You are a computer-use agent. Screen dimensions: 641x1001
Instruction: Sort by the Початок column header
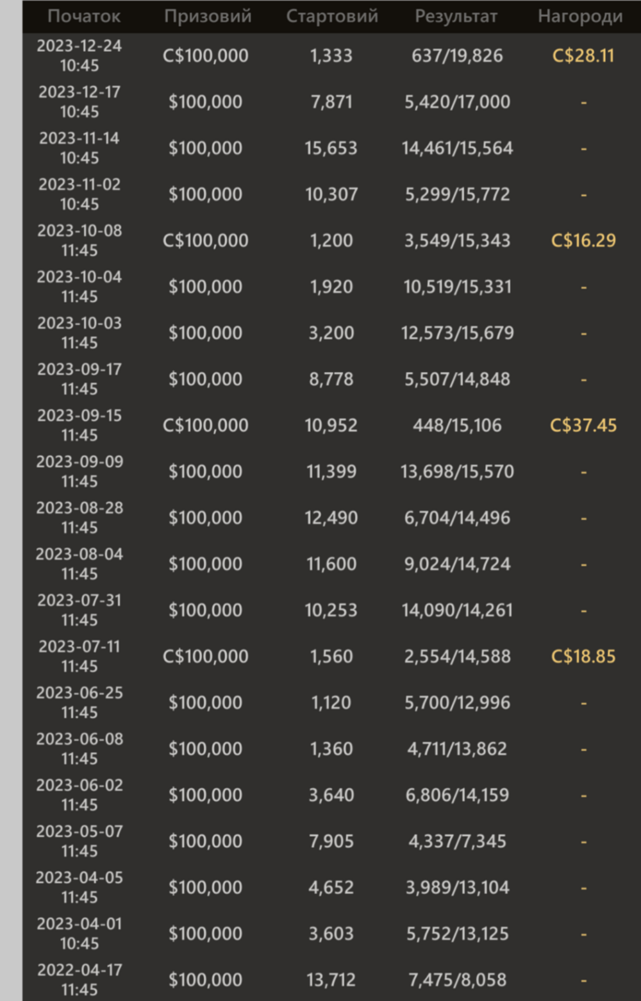point(83,16)
